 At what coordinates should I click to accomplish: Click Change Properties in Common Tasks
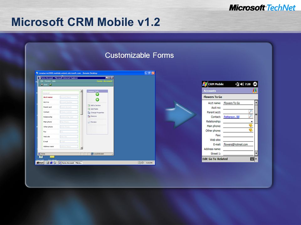point(96,113)
